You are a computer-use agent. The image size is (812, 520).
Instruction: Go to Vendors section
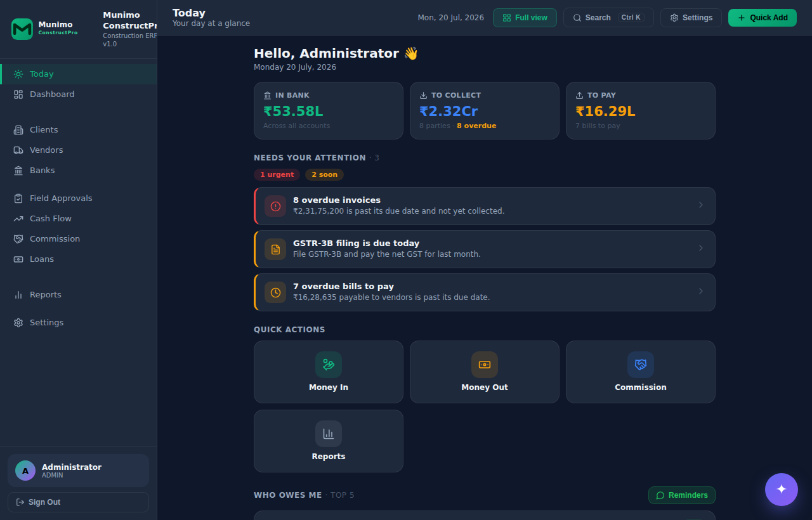(x=78, y=150)
